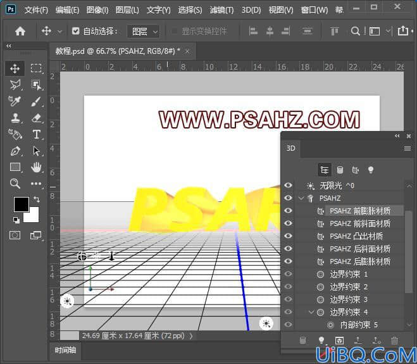Viewport: 417px width, 364px height.
Task: Filter 3D panel by meshes
Action: (x=340, y=170)
